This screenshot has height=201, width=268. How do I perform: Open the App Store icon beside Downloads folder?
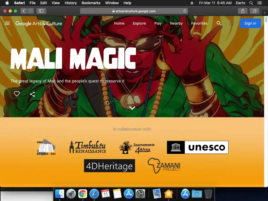[x=185, y=194]
